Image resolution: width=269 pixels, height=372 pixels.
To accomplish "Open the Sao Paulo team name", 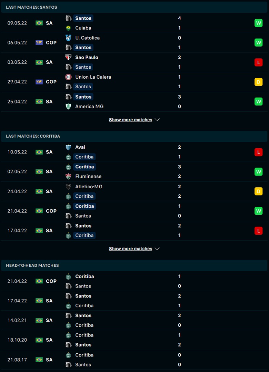I will pyautogui.click(x=87, y=58).
